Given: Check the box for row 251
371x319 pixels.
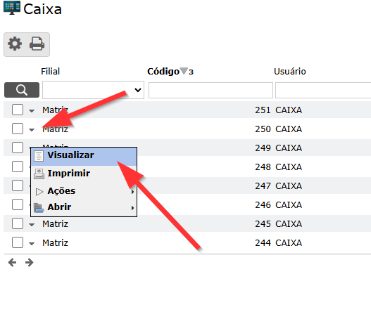Looking at the screenshot, I should click(18, 110).
